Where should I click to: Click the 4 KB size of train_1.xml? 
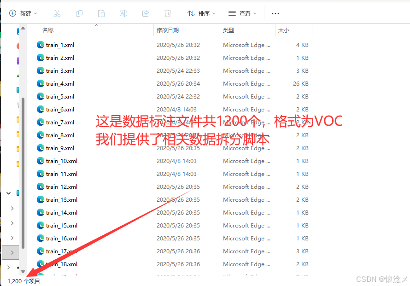(302, 45)
